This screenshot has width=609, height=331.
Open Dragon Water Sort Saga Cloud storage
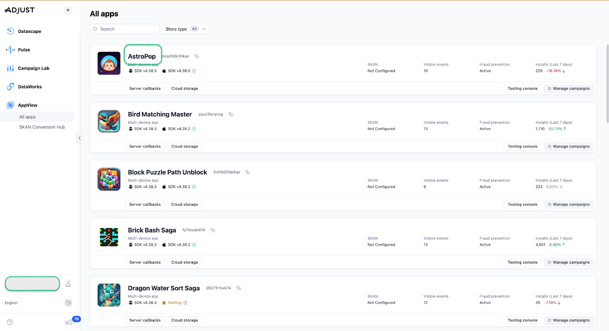(185, 320)
